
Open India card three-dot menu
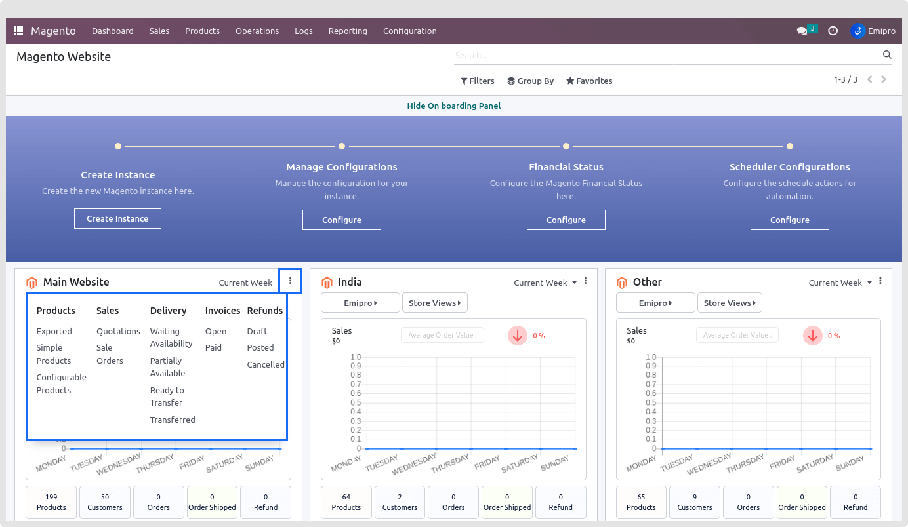click(x=585, y=281)
